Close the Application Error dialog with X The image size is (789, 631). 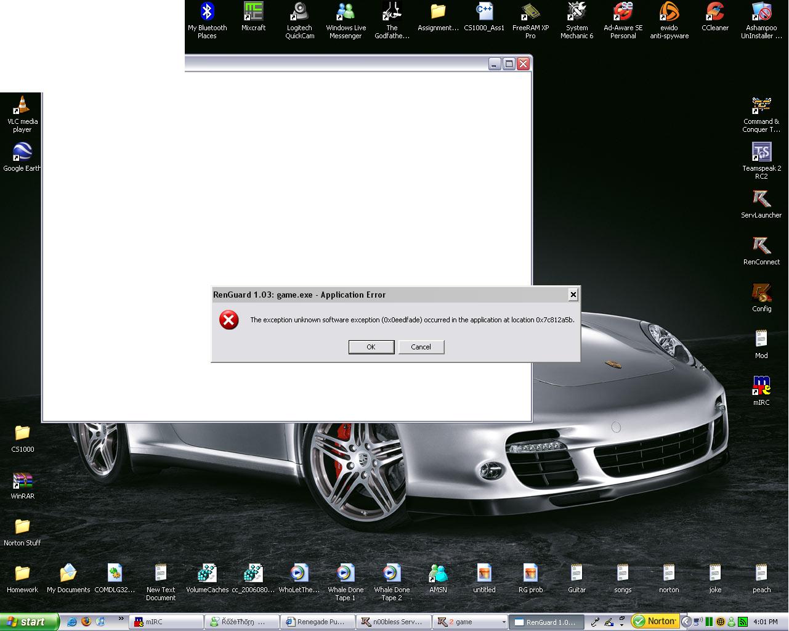pos(573,295)
